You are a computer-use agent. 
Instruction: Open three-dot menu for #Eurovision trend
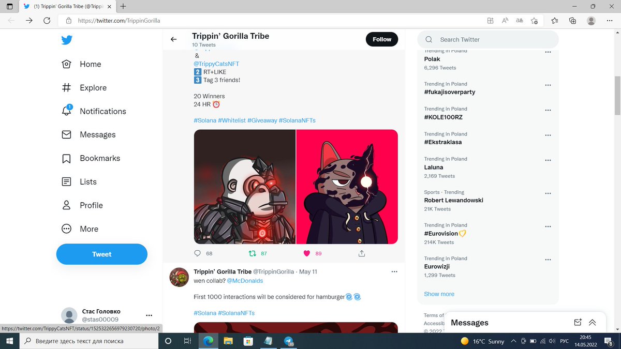point(548,226)
